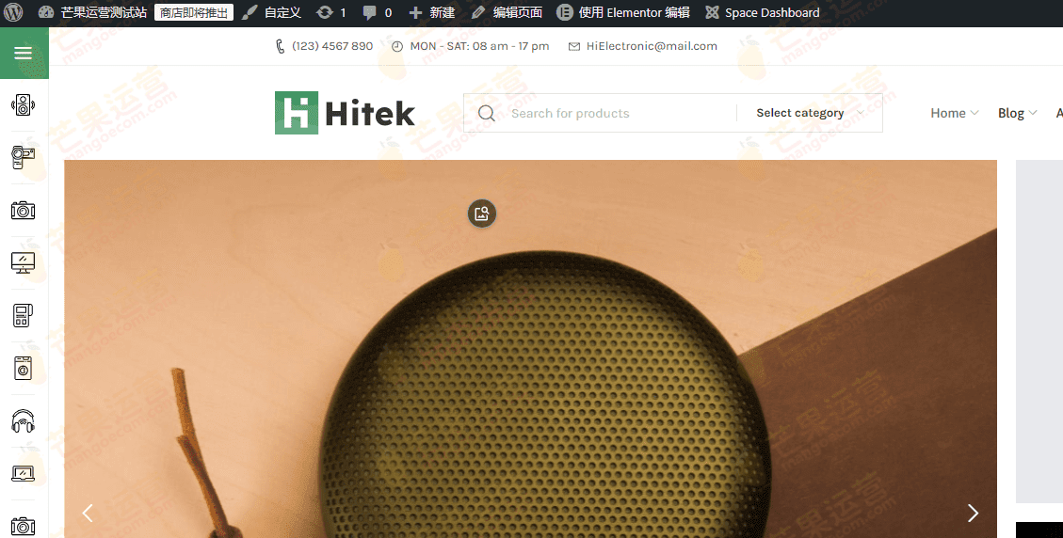The height and width of the screenshot is (538, 1063).
Task: Click 使用 Elementor 编辑
Action: 623,13
